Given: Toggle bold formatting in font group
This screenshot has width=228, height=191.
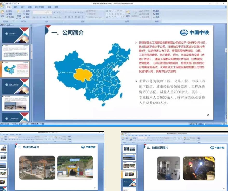Looking at the screenshot, I should coord(34,17).
